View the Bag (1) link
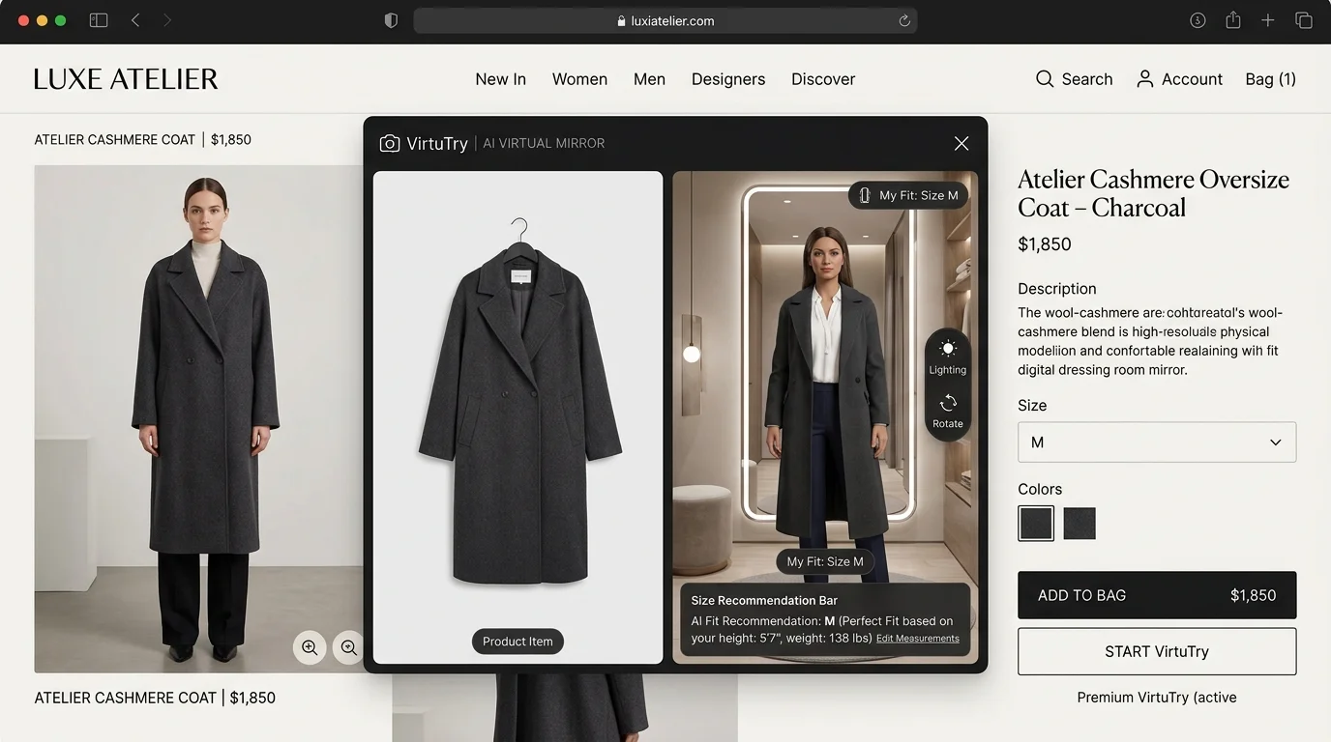1331x742 pixels. click(x=1271, y=79)
